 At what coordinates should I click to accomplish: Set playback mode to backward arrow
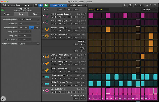pyautogui.click(x=26, y=28)
